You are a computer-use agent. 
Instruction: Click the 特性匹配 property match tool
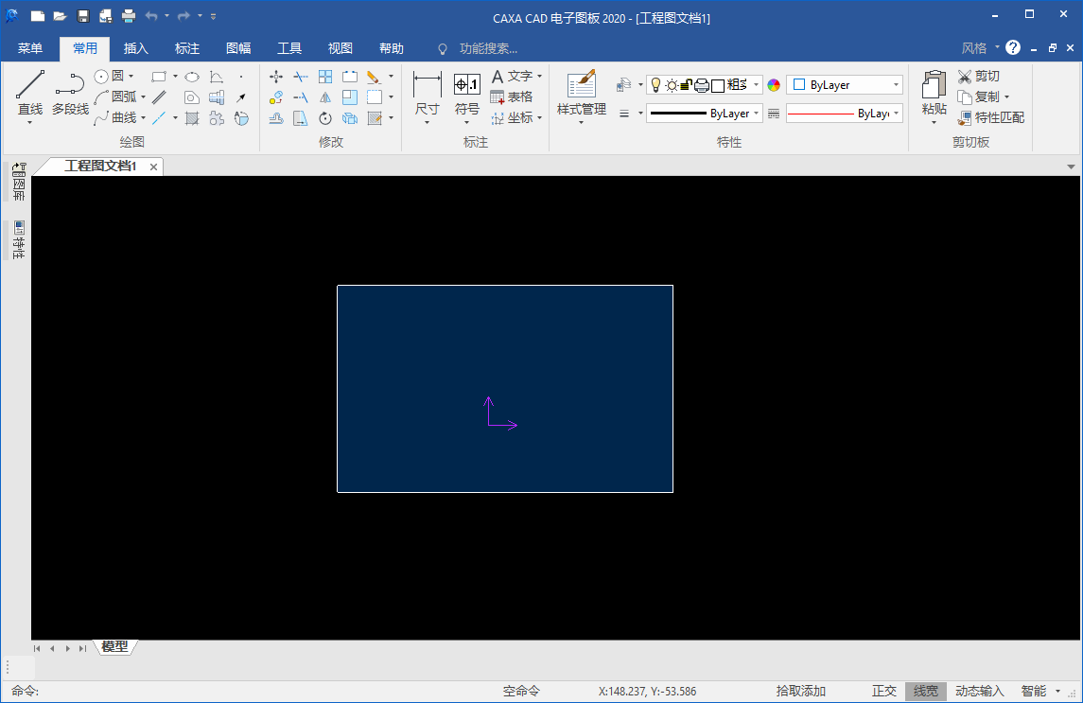click(x=991, y=117)
